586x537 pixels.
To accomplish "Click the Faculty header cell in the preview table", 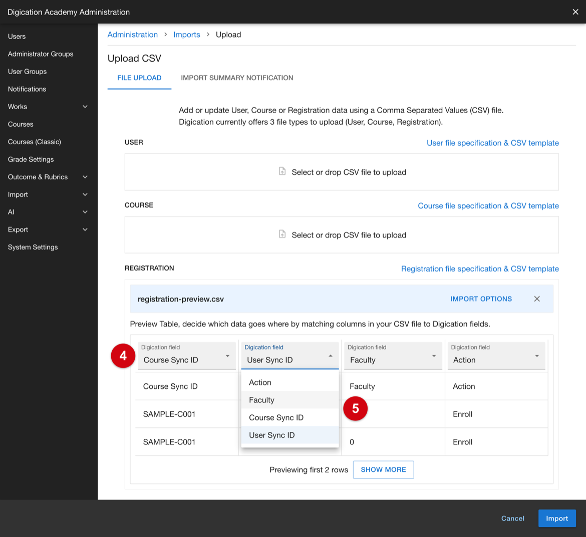I will pyautogui.click(x=393, y=386).
